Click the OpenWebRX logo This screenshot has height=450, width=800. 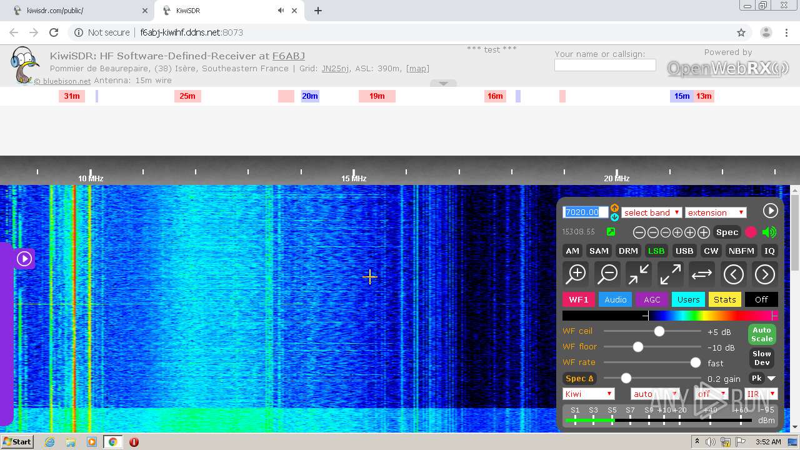point(728,68)
